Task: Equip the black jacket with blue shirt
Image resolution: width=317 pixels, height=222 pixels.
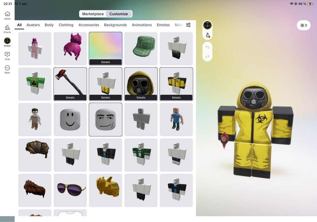Action: point(176,191)
